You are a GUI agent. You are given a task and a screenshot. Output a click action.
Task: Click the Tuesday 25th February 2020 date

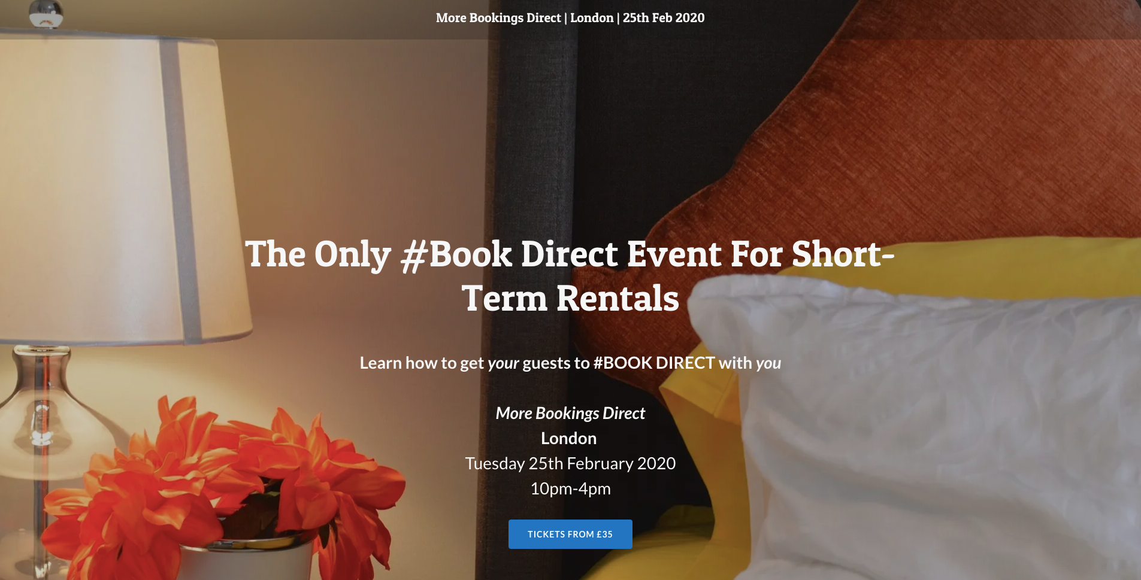point(570,463)
